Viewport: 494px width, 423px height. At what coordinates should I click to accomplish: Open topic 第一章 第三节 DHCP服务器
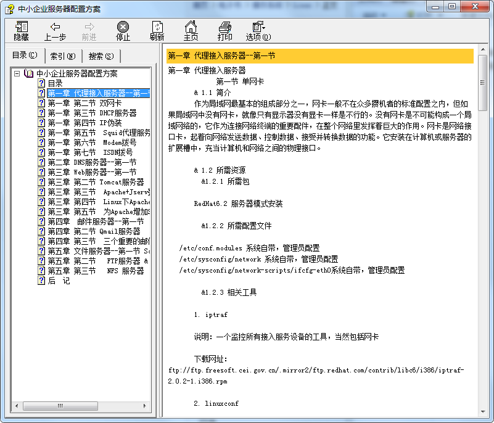coord(92,113)
